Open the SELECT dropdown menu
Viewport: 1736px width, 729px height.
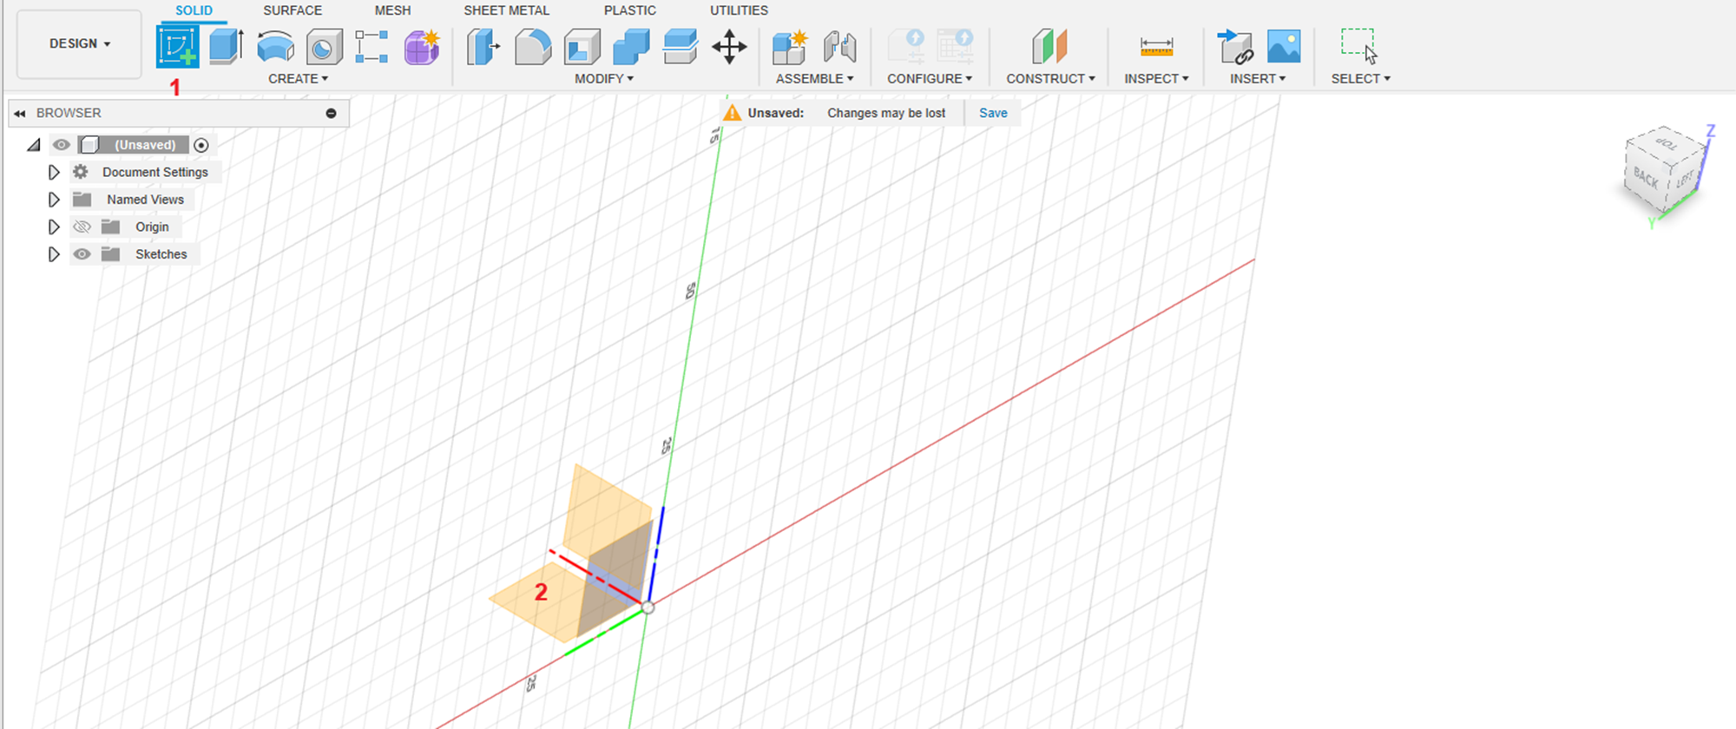point(1360,79)
